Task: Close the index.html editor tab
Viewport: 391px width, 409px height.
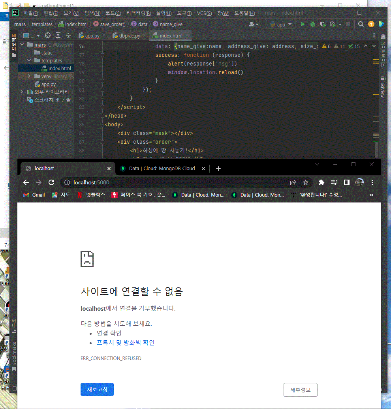Action: tap(187, 36)
